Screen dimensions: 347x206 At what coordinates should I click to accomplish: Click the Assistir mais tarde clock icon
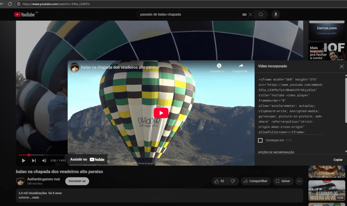coord(219,65)
